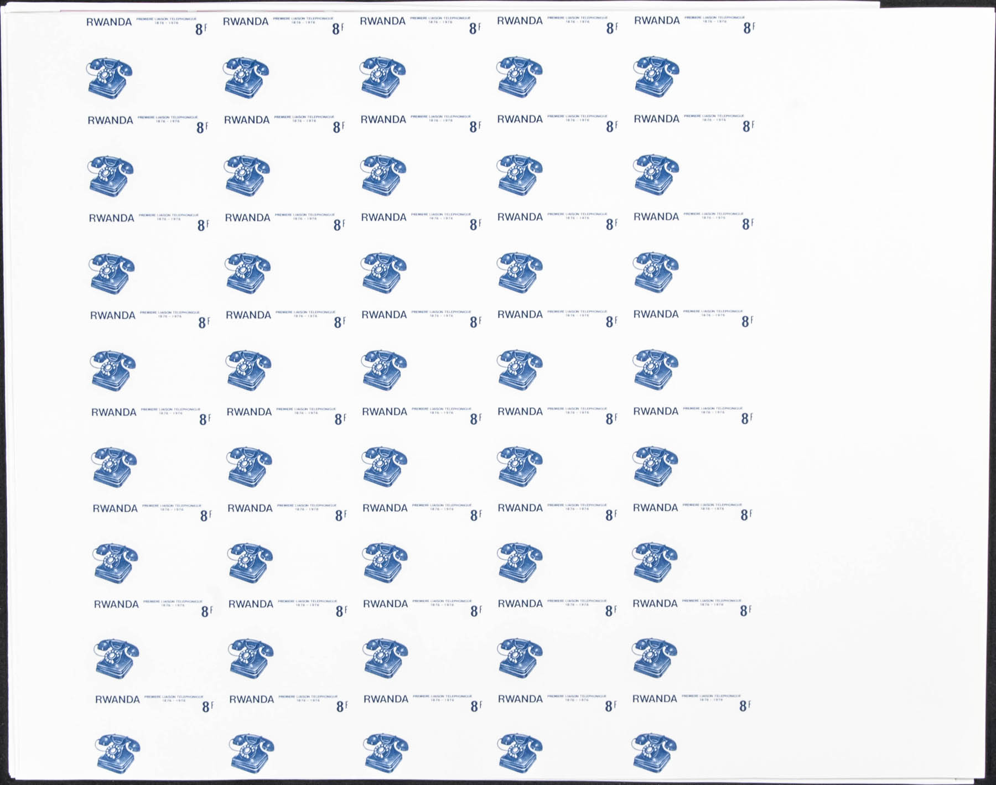Select the telephone in the second row, middle column

click(383, 175)
